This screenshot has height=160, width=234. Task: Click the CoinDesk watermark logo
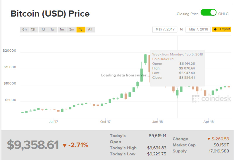[x=211, y=99]
